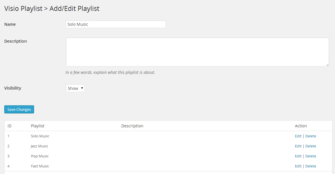Edit the Fast Music playlist

pyautogui.click(x=298, y=166)
